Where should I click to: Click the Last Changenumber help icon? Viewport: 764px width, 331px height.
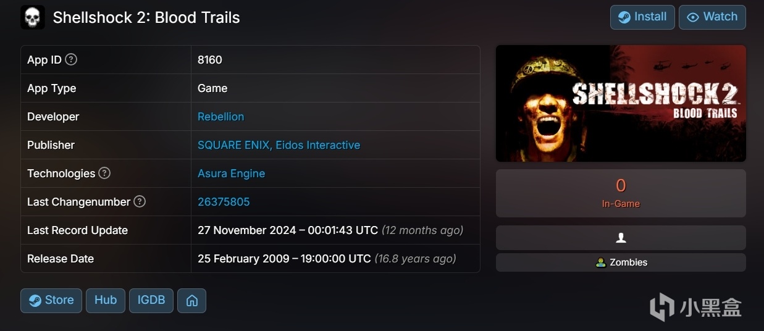pyautogui.click(x=140, y=202)
